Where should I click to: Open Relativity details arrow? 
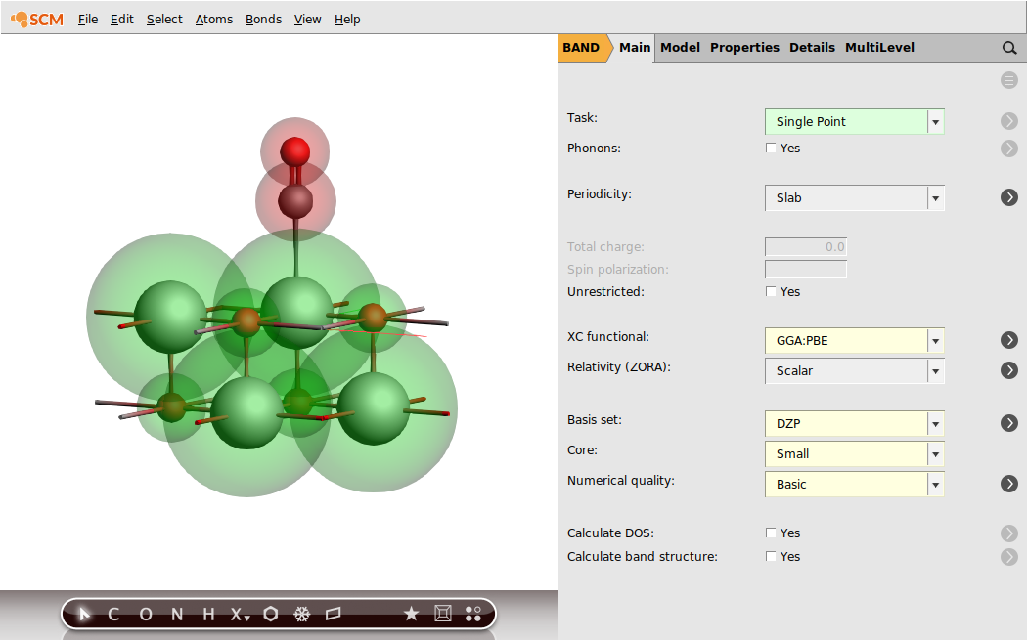[x=1009, y=370]
